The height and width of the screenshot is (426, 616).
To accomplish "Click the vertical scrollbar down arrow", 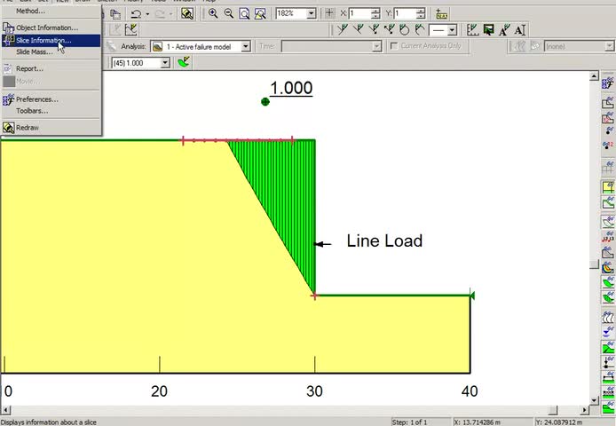I will click(594, 400).
